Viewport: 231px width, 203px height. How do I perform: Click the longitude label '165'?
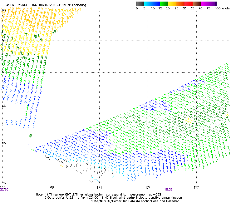point(2,187)
